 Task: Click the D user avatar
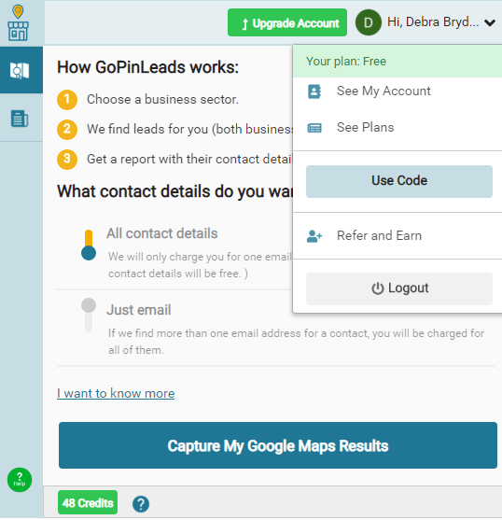pos(369,22)
